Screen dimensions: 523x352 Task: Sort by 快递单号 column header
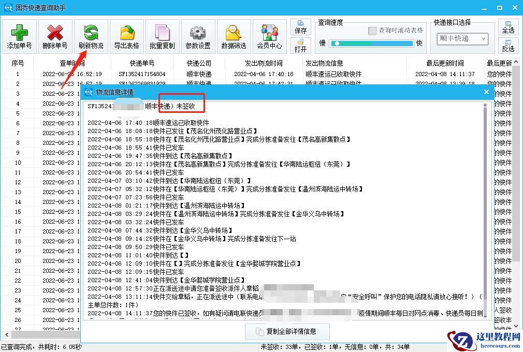pyautogui.click(x=142, y=63)
